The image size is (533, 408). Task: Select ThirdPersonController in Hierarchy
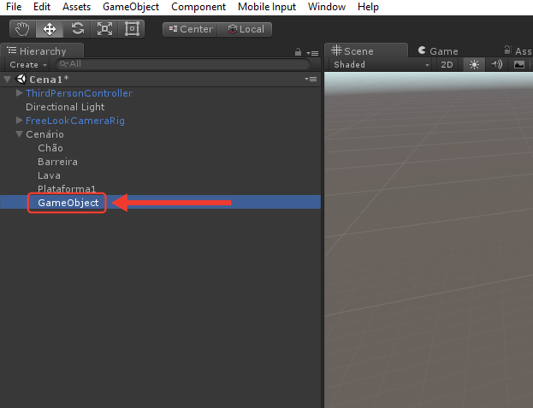pos(79,93)
